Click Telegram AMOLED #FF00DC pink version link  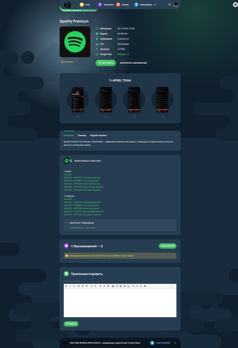tap(82, 215)
